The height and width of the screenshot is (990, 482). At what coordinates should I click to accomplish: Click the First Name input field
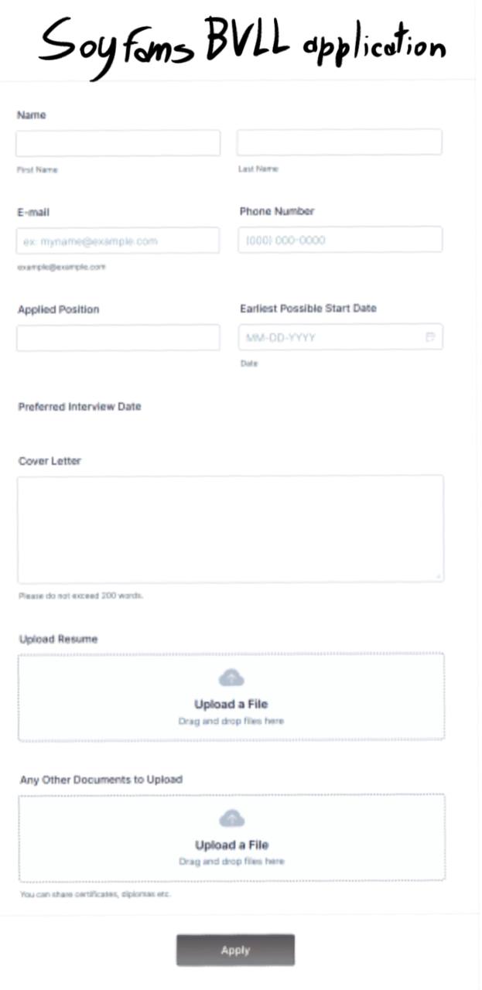pos(118,143)
